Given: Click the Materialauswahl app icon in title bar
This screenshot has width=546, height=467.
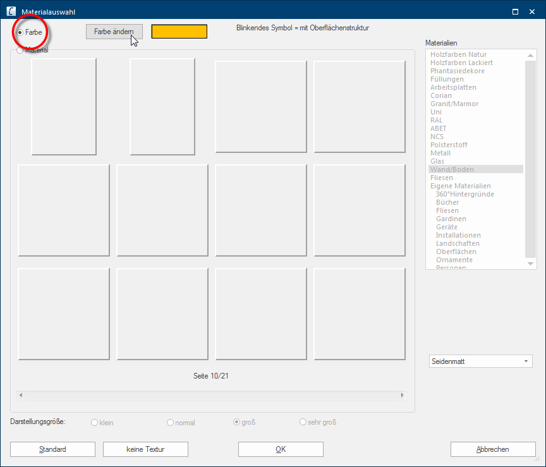Looking at the screenshot, I should coord(11,11).
